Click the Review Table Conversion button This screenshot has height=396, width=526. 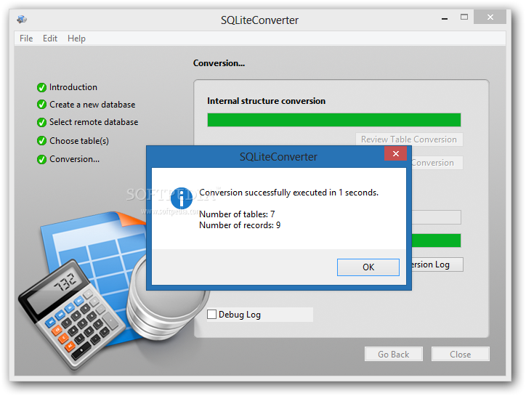pos(409,140)
